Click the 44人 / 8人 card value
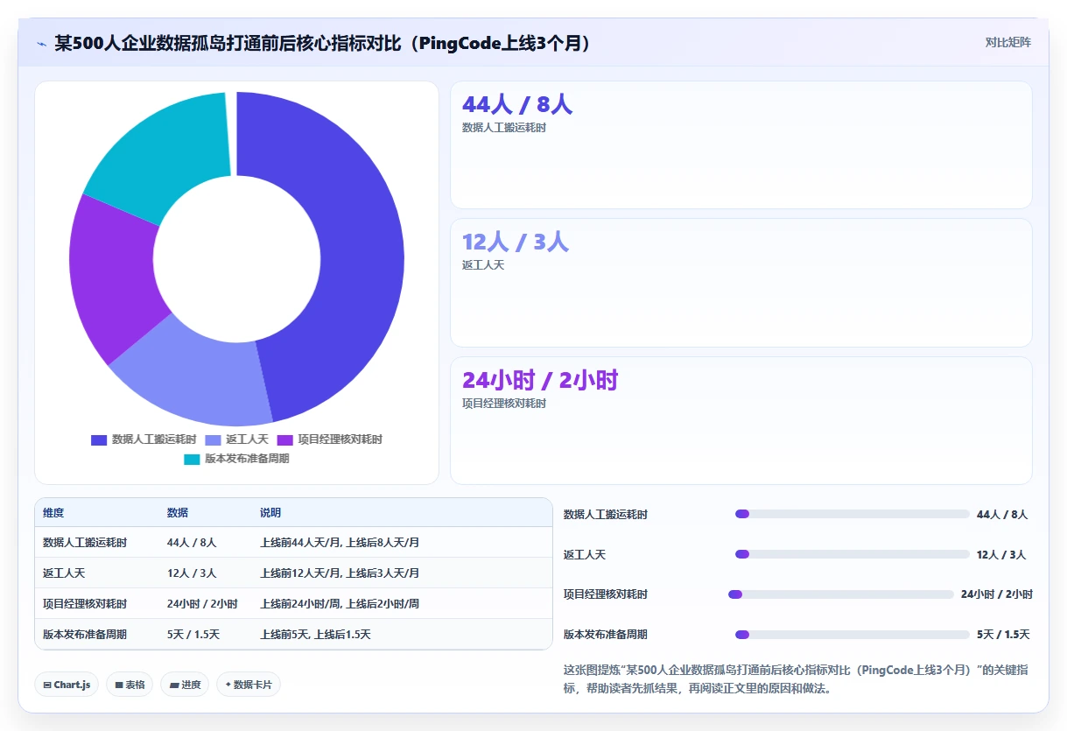This screenshot has width=1067, height=731. coord(516,104)
